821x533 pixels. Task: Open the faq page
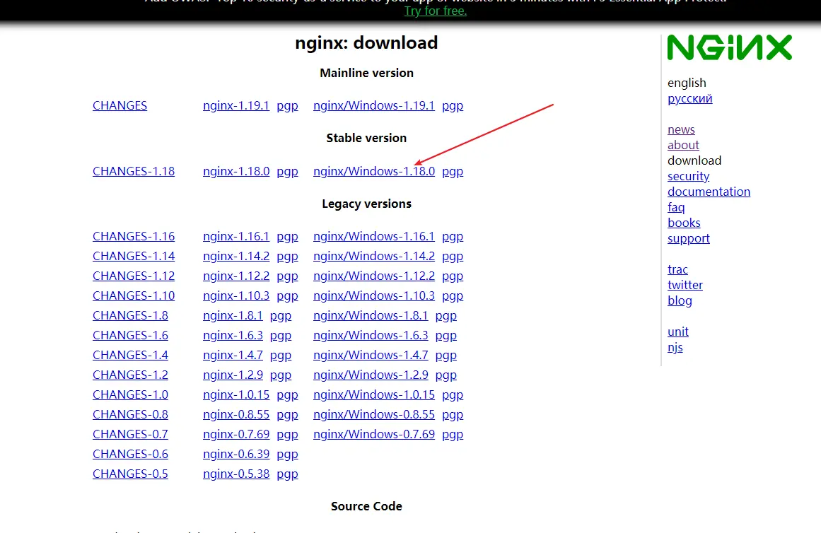click(x=676, y=207)
